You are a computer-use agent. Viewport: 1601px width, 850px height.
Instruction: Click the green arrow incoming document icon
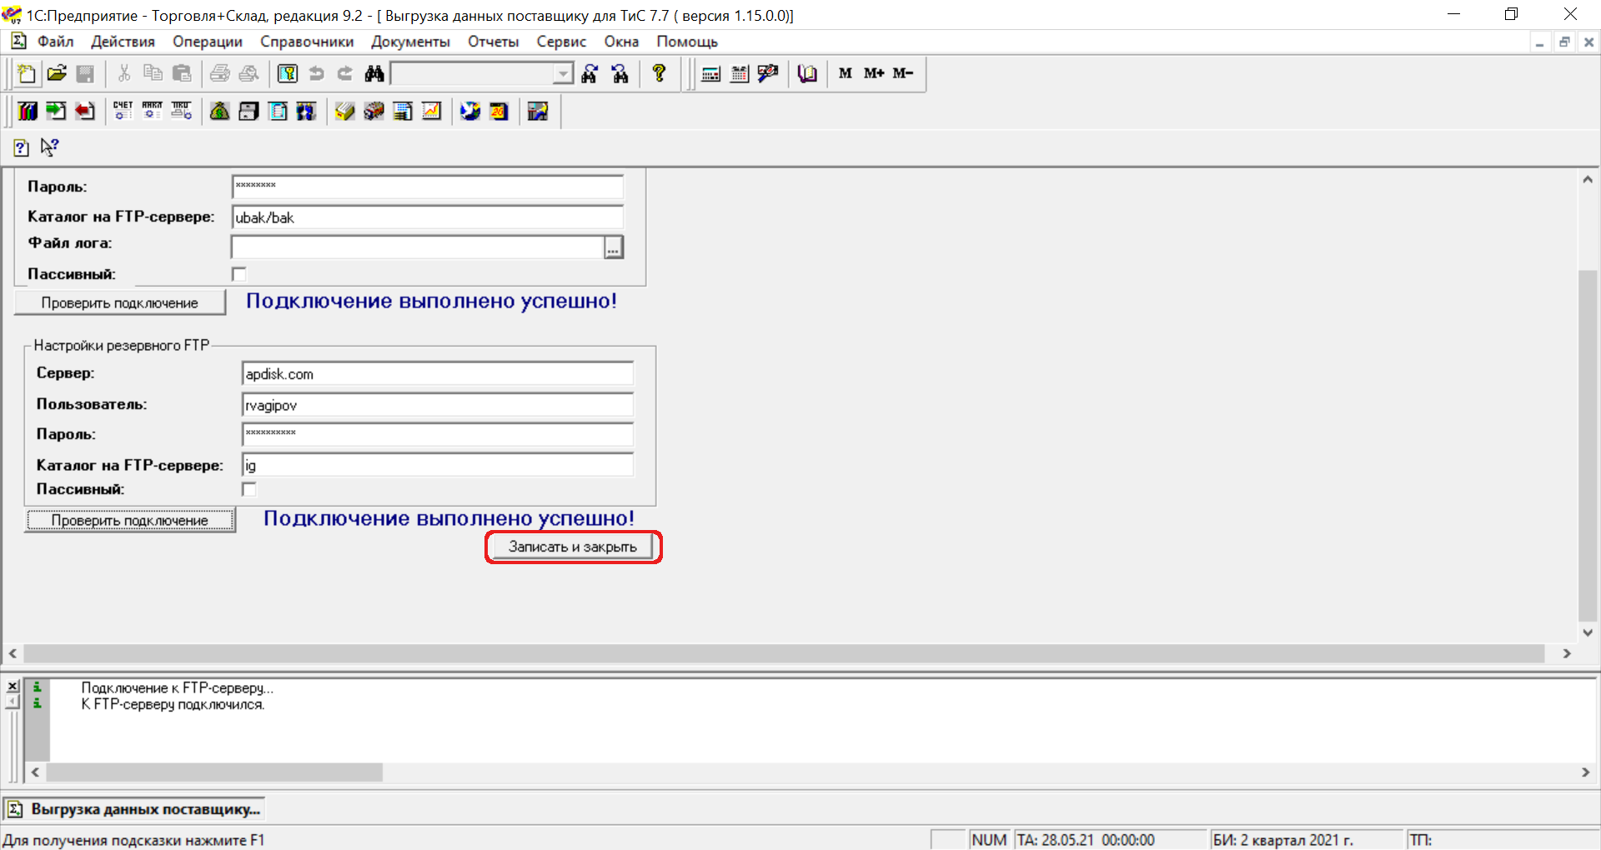click(x=56, y=111)
